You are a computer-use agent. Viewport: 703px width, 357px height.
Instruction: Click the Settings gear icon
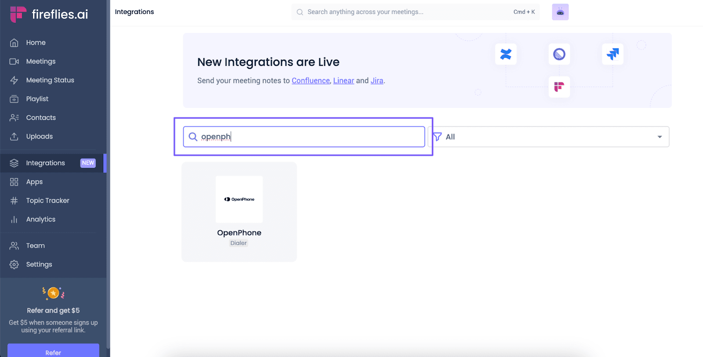[14, 264]
